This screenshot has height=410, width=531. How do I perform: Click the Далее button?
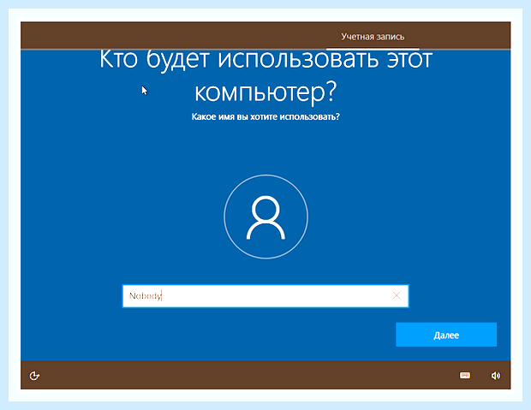446,335
